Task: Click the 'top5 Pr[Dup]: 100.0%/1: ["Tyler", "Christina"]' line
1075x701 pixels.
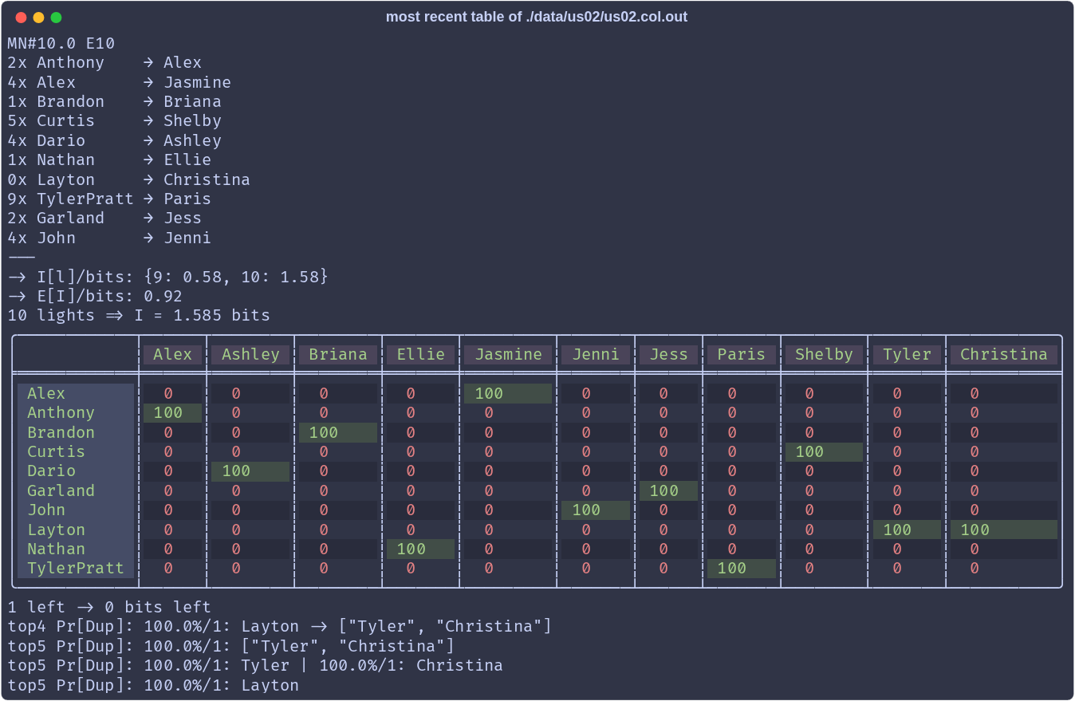Action: click(x=231, y=646)
